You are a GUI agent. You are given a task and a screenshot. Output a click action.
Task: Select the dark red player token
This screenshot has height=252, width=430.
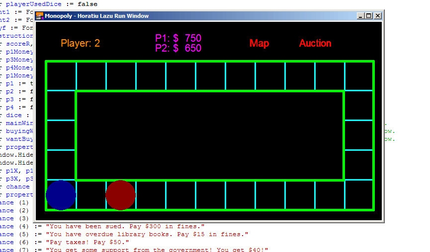click(x=121, y=195)
